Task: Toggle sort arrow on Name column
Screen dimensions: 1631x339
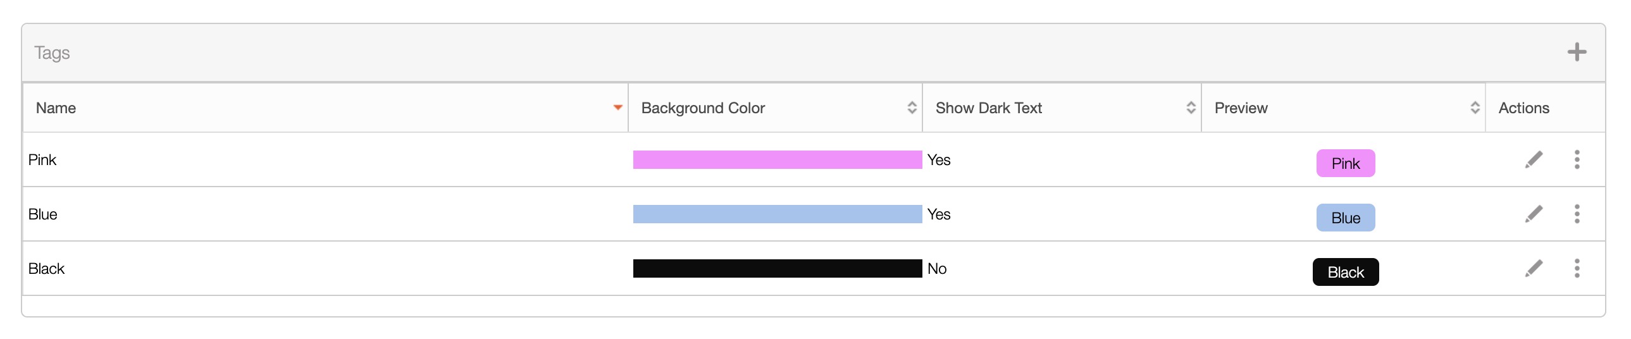Action: (618, 108)
